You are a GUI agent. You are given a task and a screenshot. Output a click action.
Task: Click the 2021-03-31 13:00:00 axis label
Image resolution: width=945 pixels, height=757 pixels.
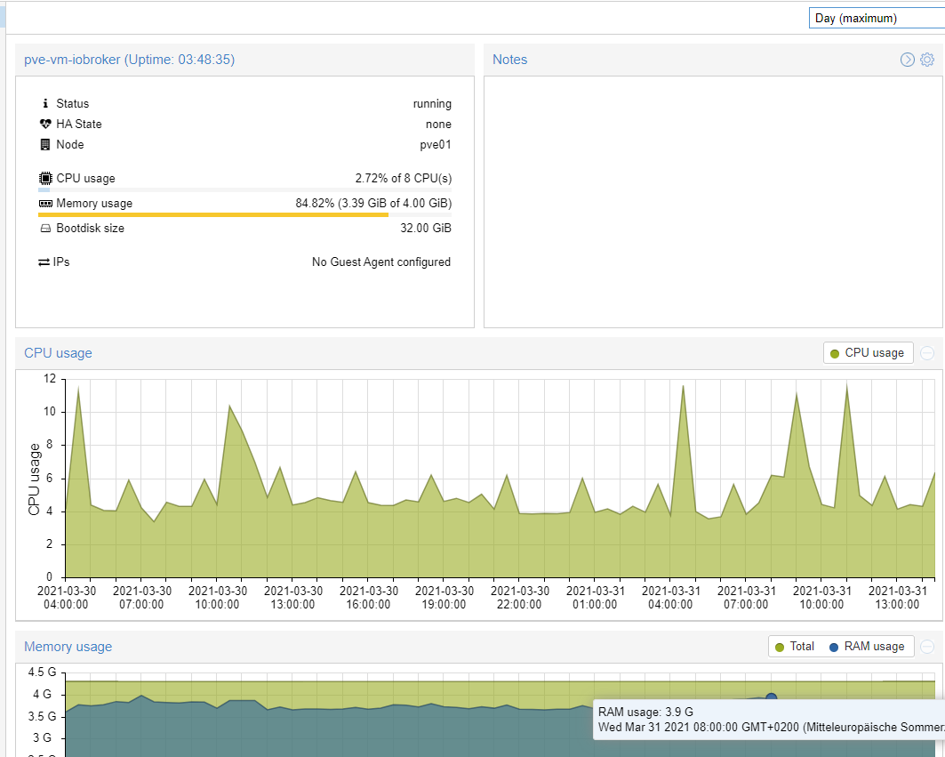897,598
